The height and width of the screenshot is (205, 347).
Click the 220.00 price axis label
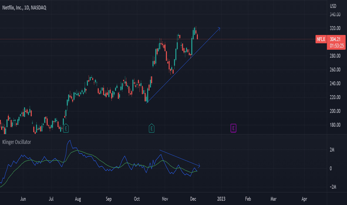click(335, 97)
